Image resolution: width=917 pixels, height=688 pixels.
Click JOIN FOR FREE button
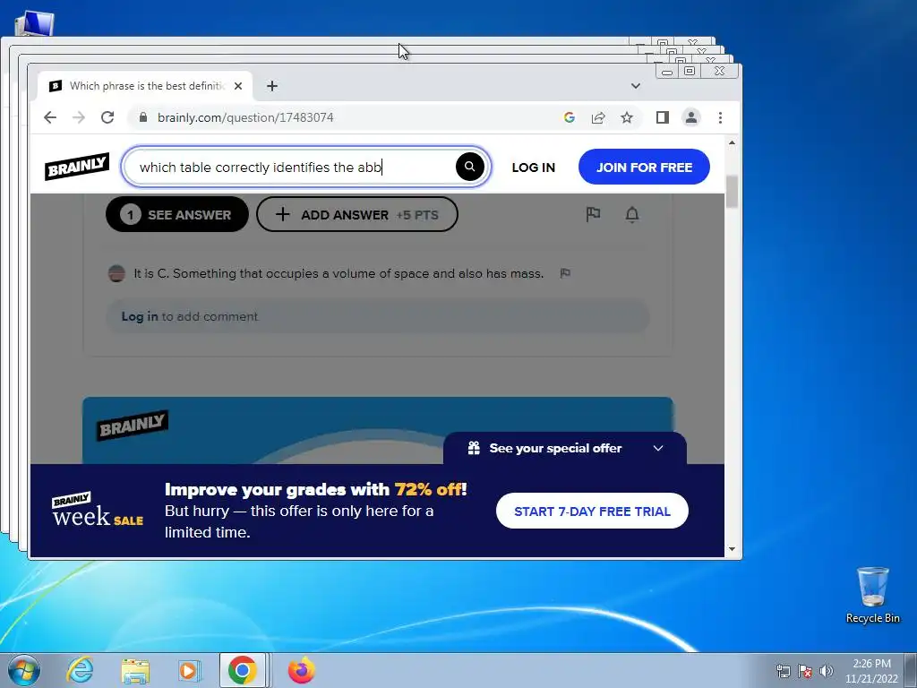click(x=644, y=168)
